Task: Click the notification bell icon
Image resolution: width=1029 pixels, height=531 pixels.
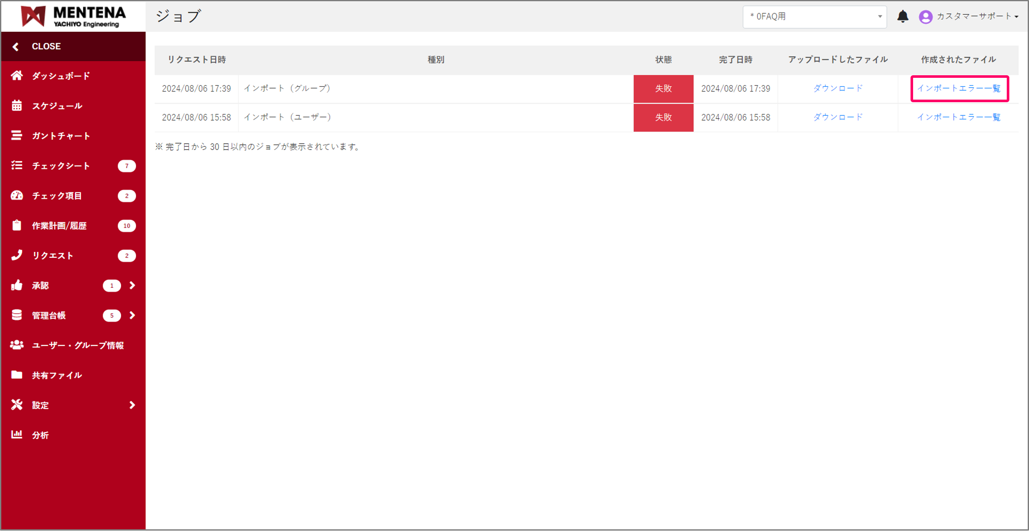Action: [x=902, y=17]
